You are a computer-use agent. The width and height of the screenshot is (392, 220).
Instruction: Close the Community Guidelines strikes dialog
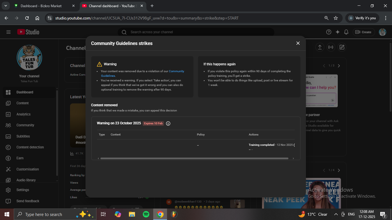tap(298, 43)
